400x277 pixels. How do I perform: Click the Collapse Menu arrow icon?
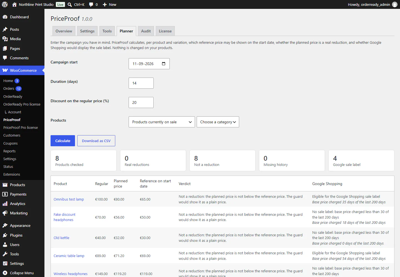pos(5,273)
